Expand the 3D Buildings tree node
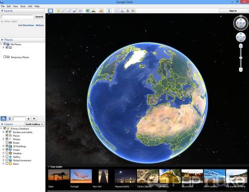The width and height of the screenshot is (249, 192). coord(3,146)
